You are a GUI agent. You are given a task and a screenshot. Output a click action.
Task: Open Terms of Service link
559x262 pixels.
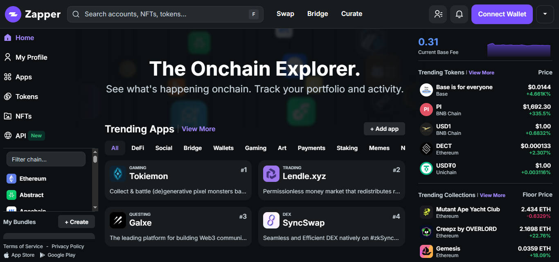tap(23, 246)
